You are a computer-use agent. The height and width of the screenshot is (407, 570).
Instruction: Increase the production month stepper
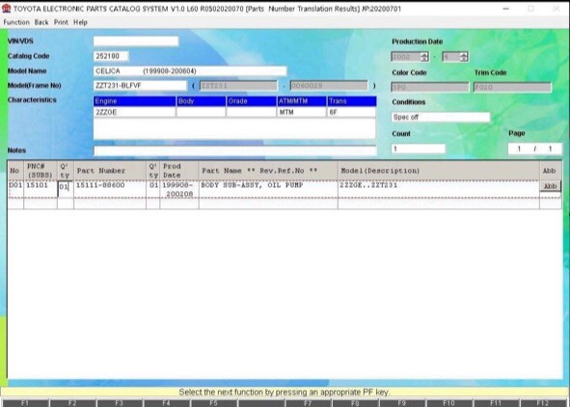pyautogui.click(x=464, y=55)
